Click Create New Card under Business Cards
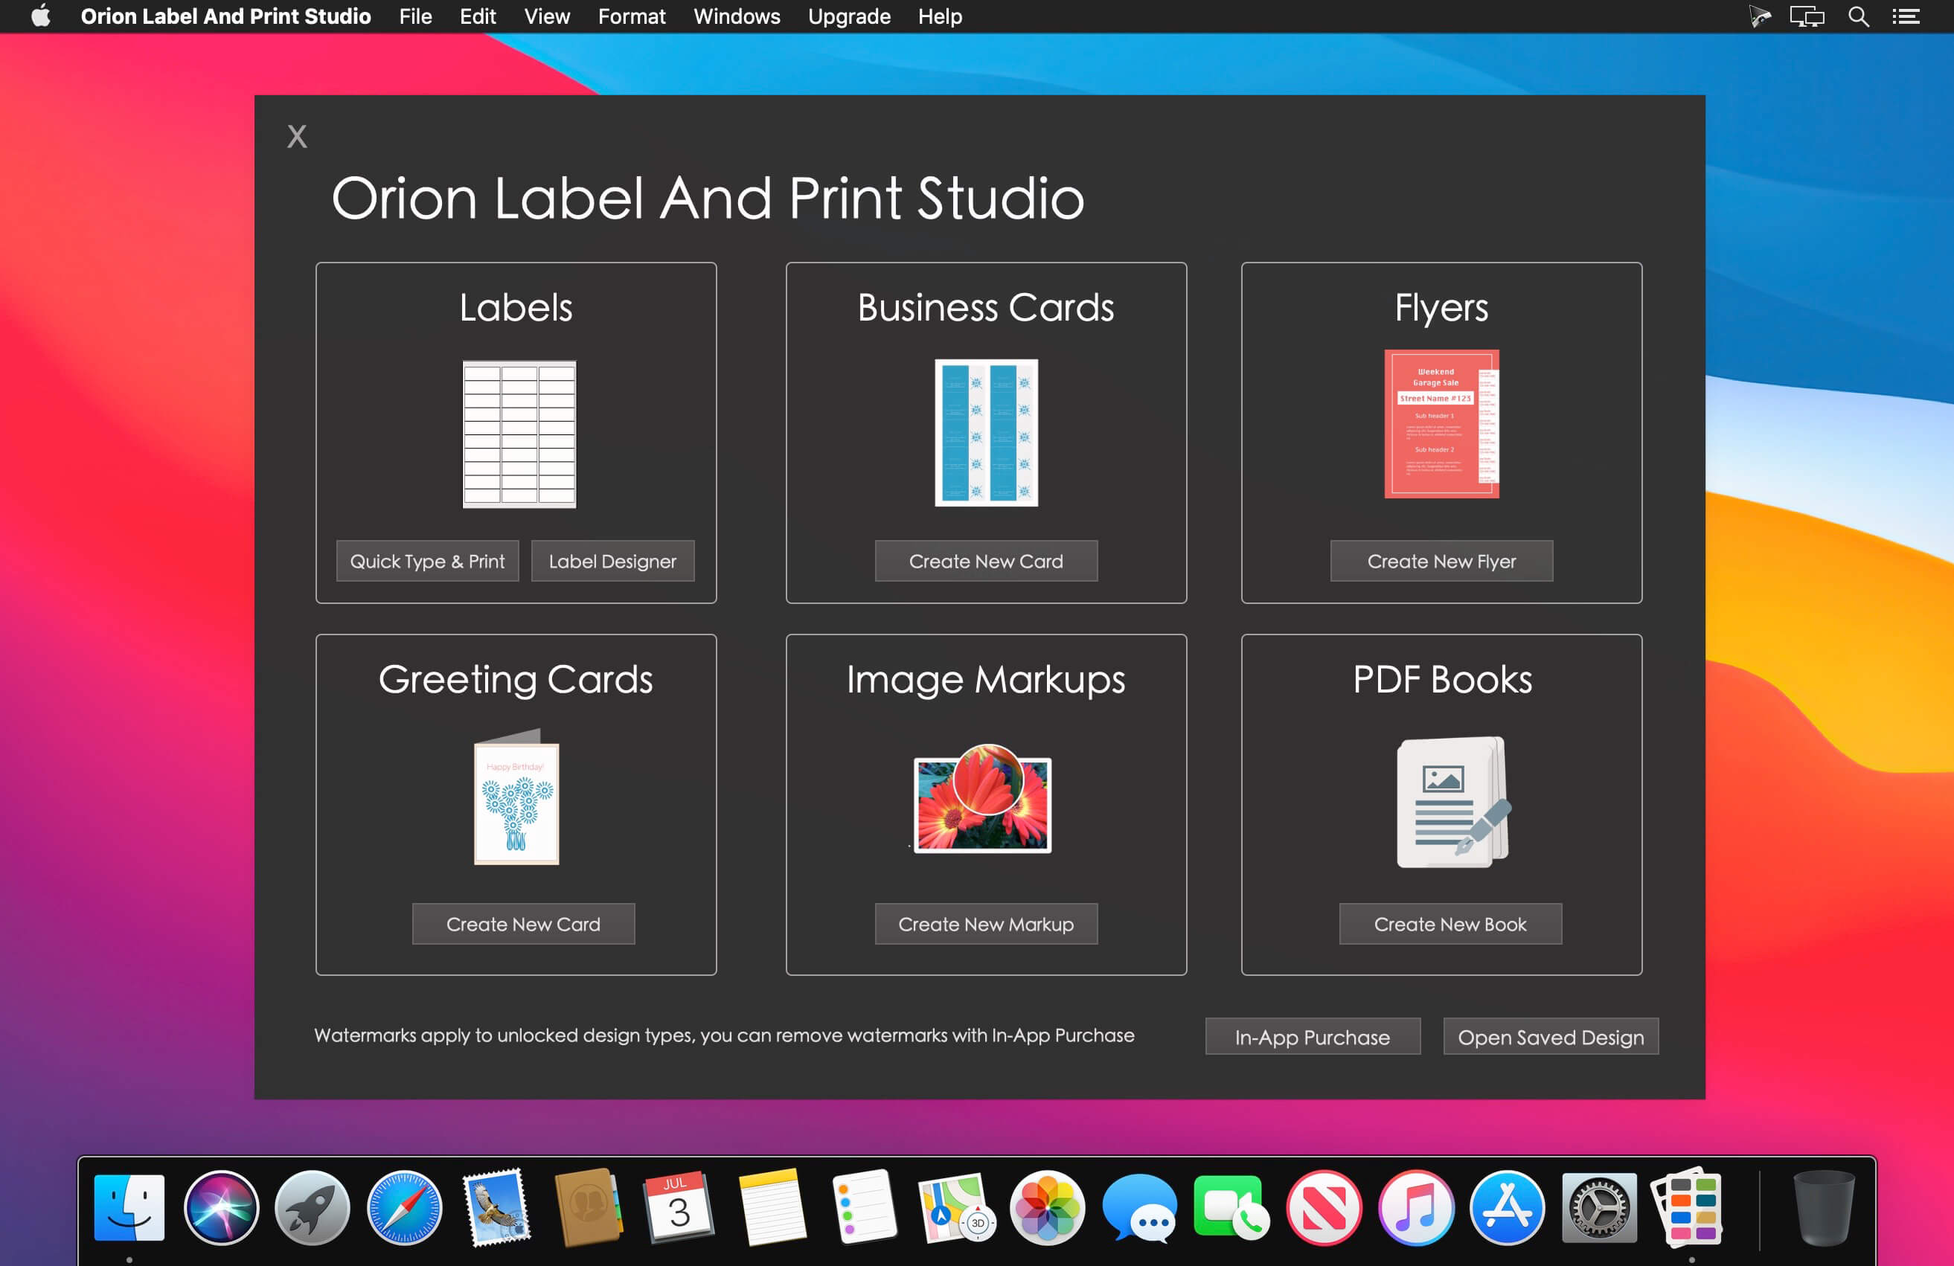This screenshot has height=1266, width=1954. [986, 561]
